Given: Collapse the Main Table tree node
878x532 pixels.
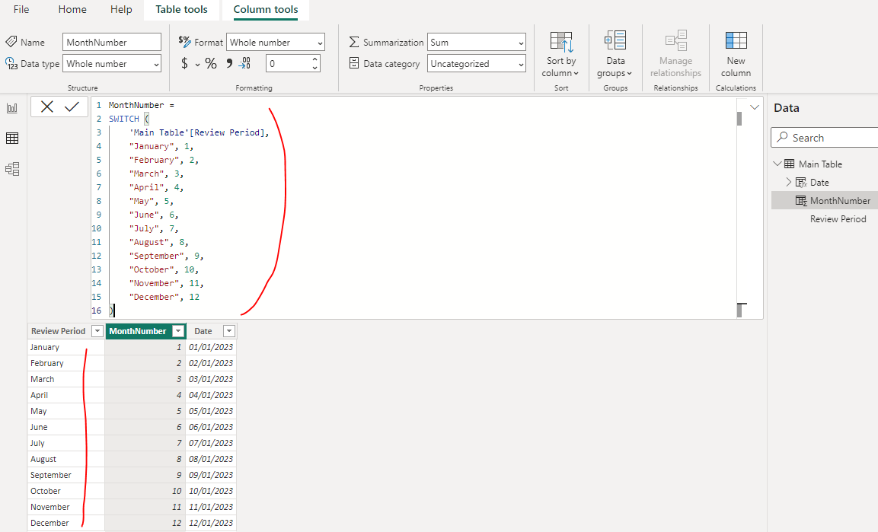Looking at the screenshot, I should click(x=777, y=164).
